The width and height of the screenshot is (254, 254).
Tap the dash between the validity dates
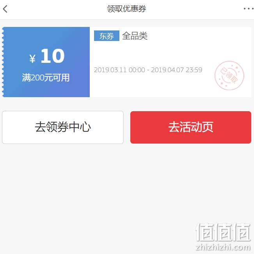(x=148, y=70)
